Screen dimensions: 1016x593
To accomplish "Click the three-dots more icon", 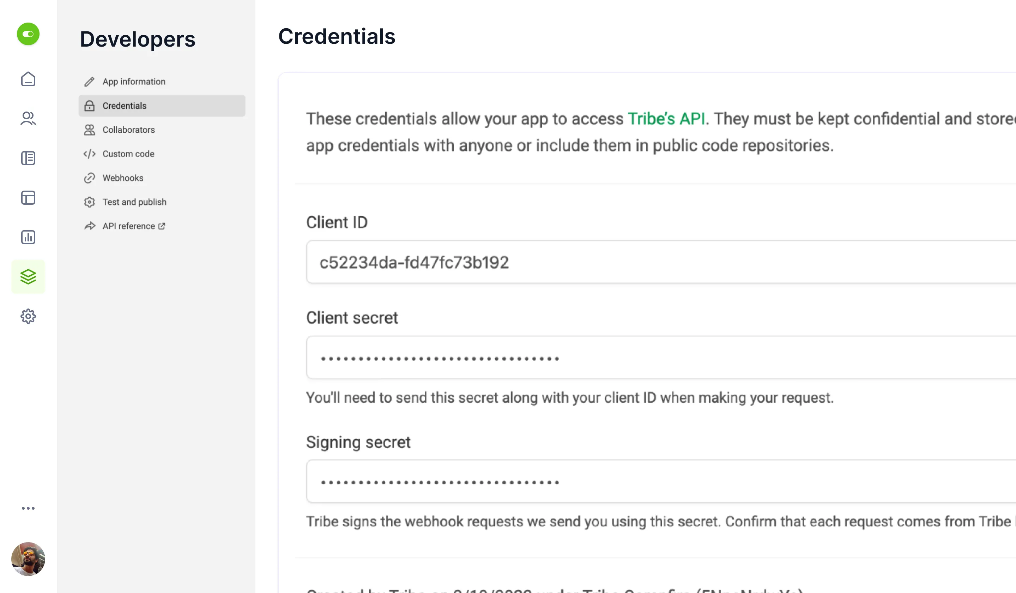I will (x=28, y=508).
